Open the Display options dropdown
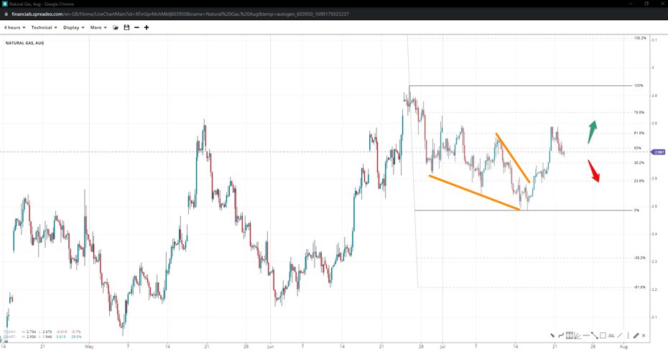 click(73, 27)
